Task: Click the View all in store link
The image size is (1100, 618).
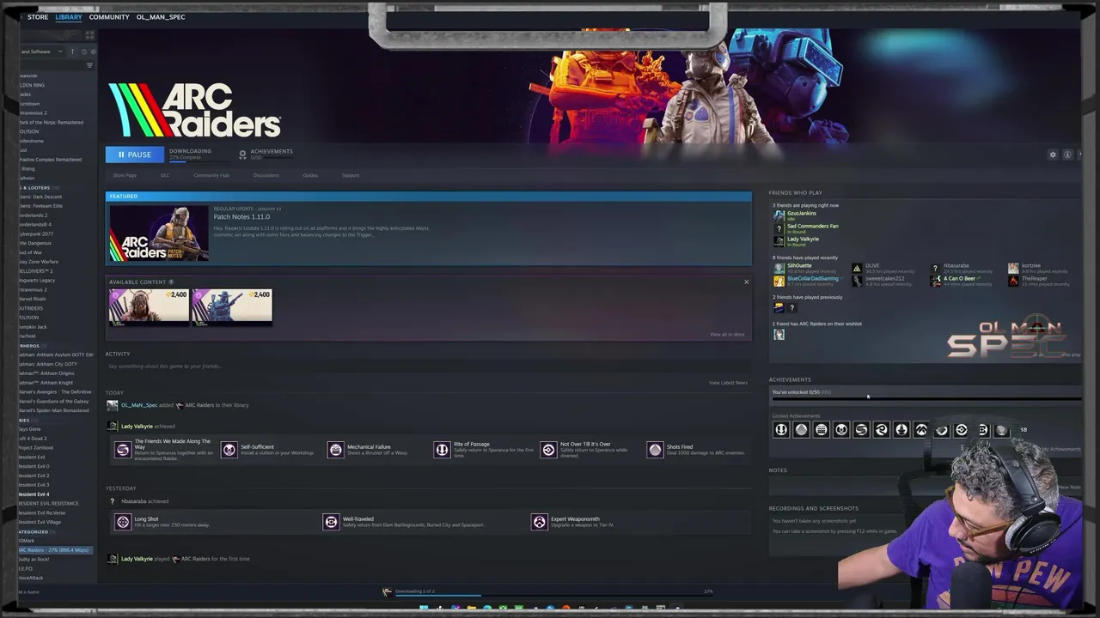Action: click(x=727, y=334)
